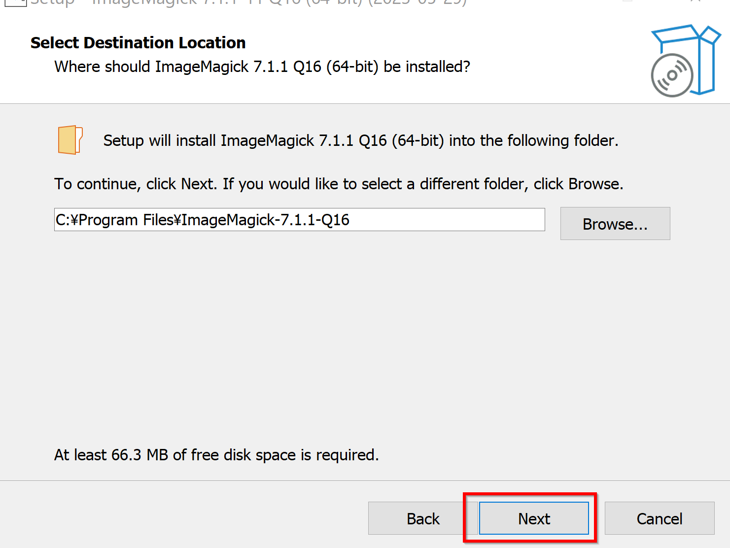Click the Next button
Image resolution: width=730 pixels, height=548 pixels.
tap(534, 518)
